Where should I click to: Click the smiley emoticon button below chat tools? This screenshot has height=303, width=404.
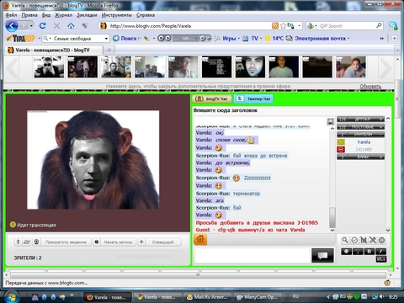346,252
